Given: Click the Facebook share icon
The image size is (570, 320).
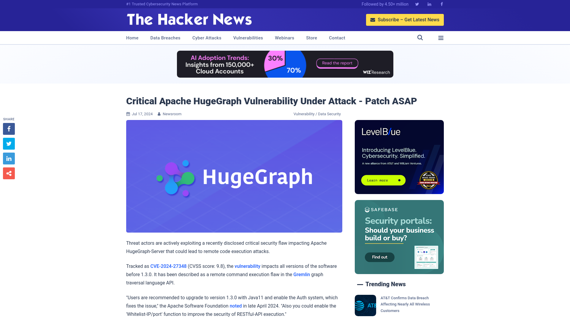Looking at the screenshot, I should point(9,129).
